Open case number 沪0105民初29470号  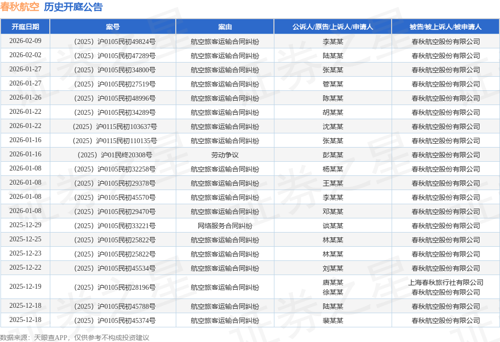click(x=114, y=212)
